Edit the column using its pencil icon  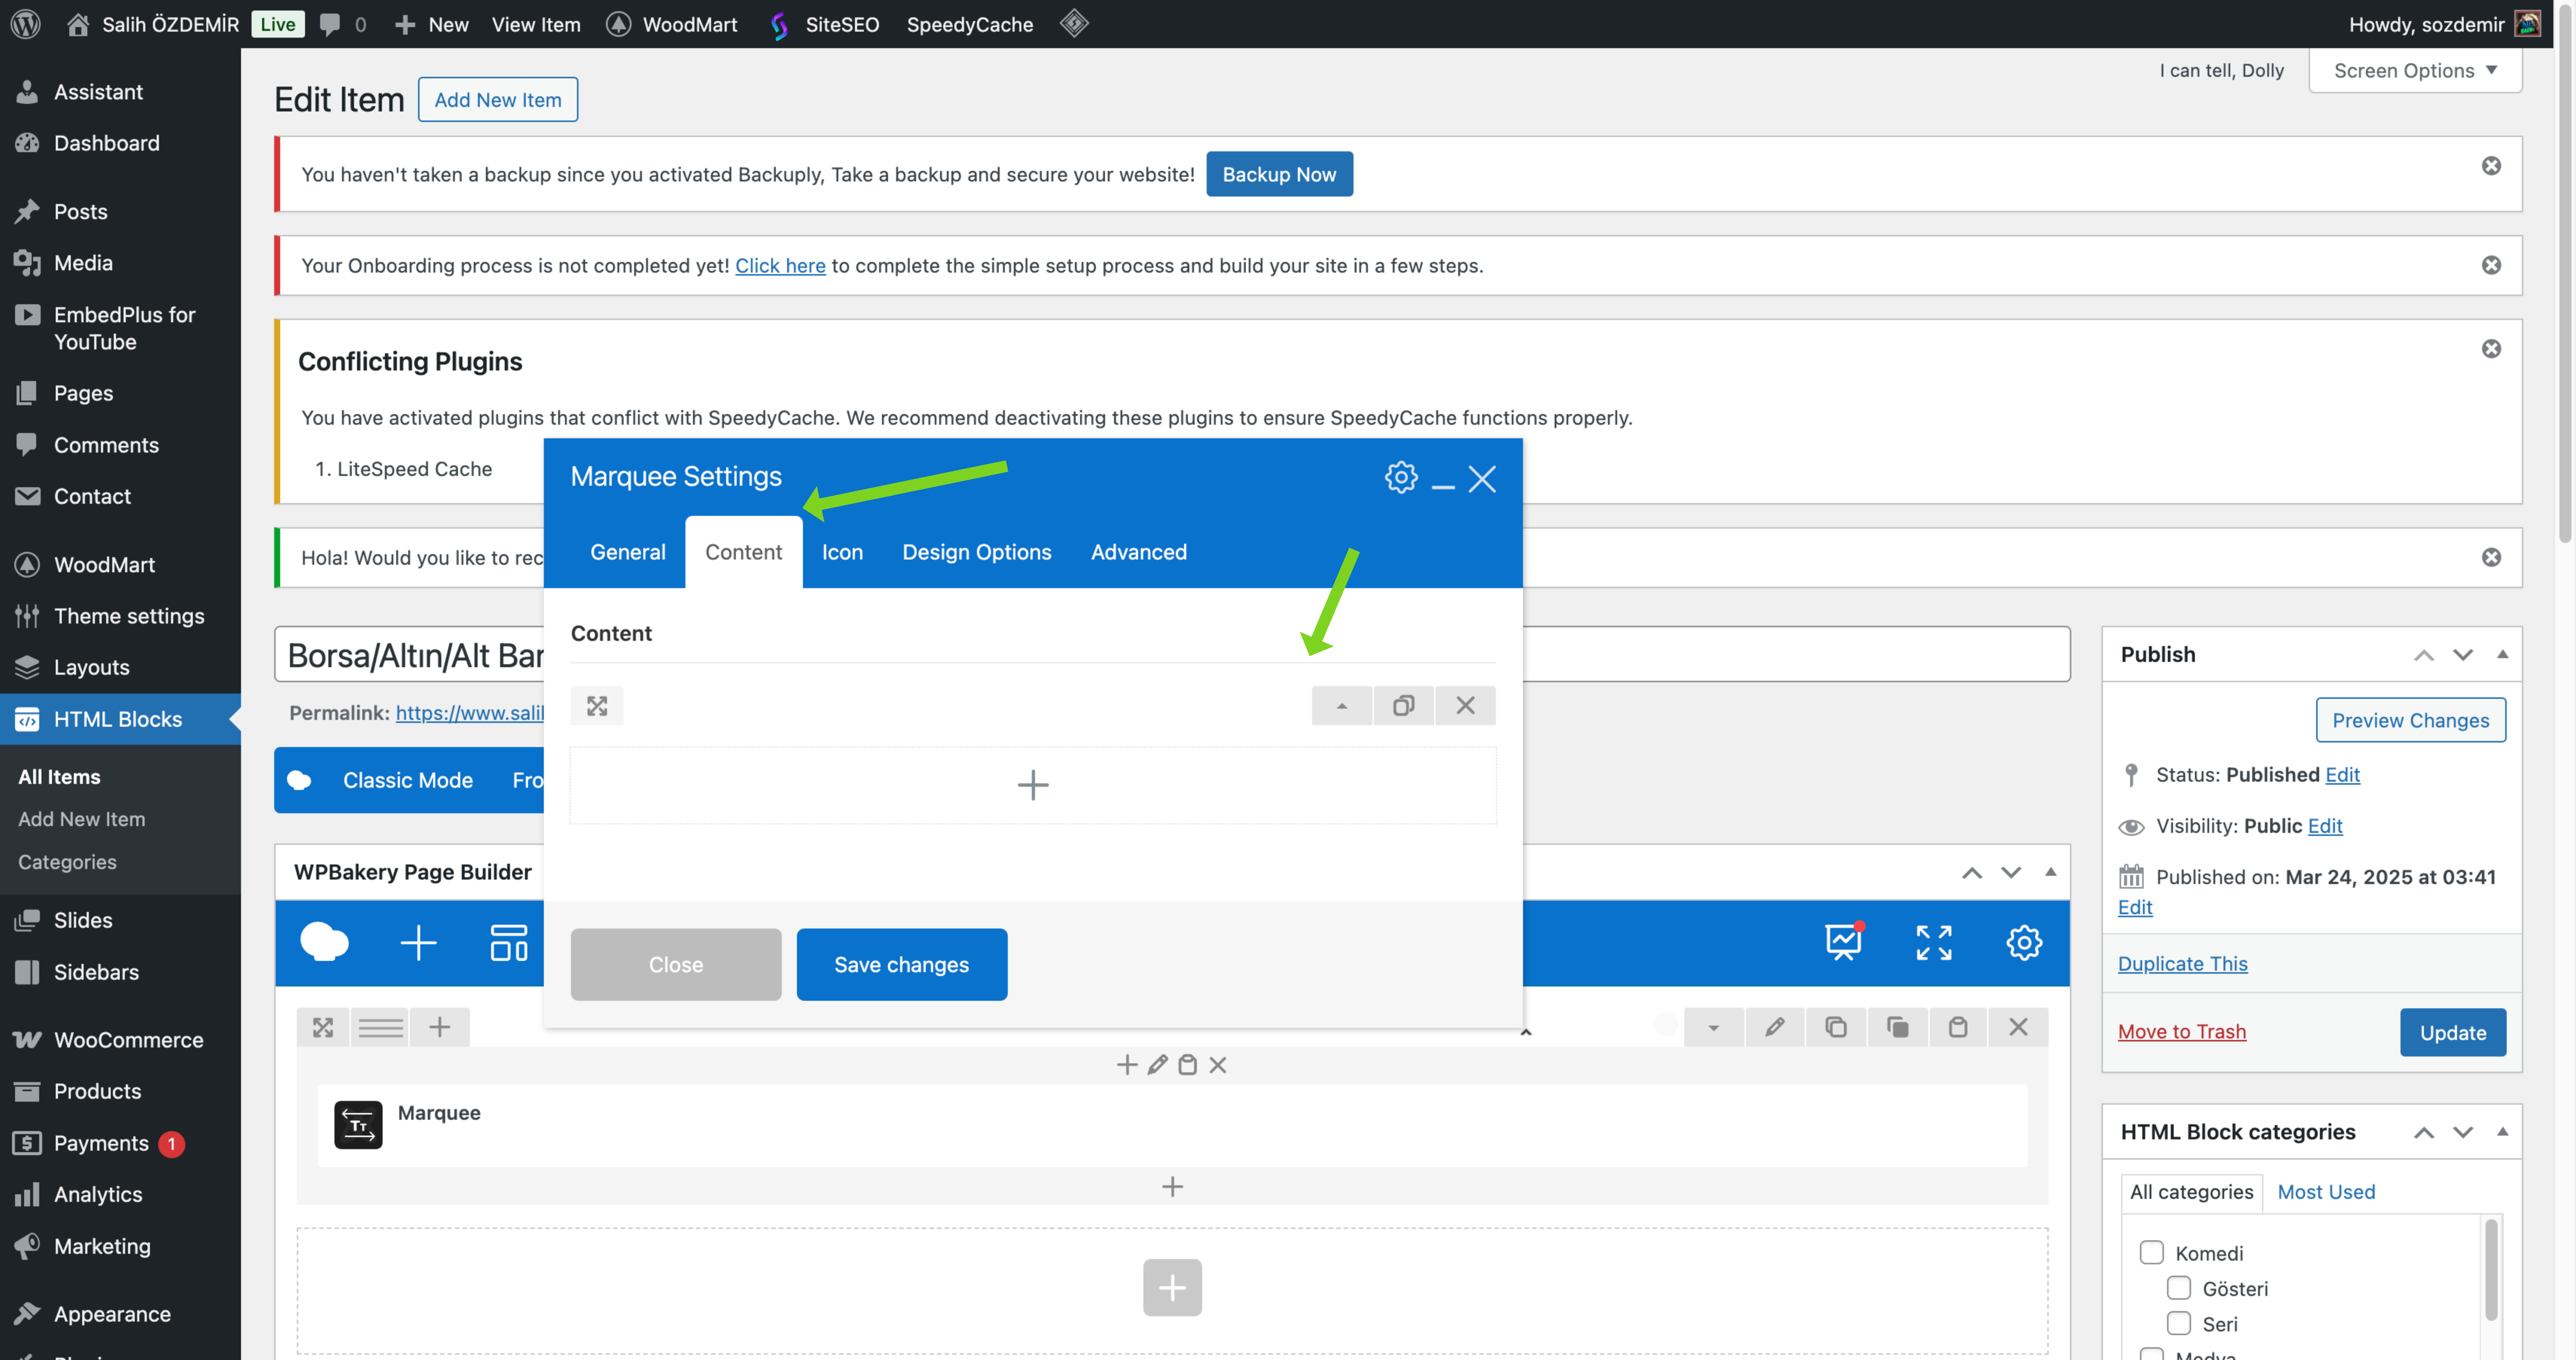tap(1157, 1065)
